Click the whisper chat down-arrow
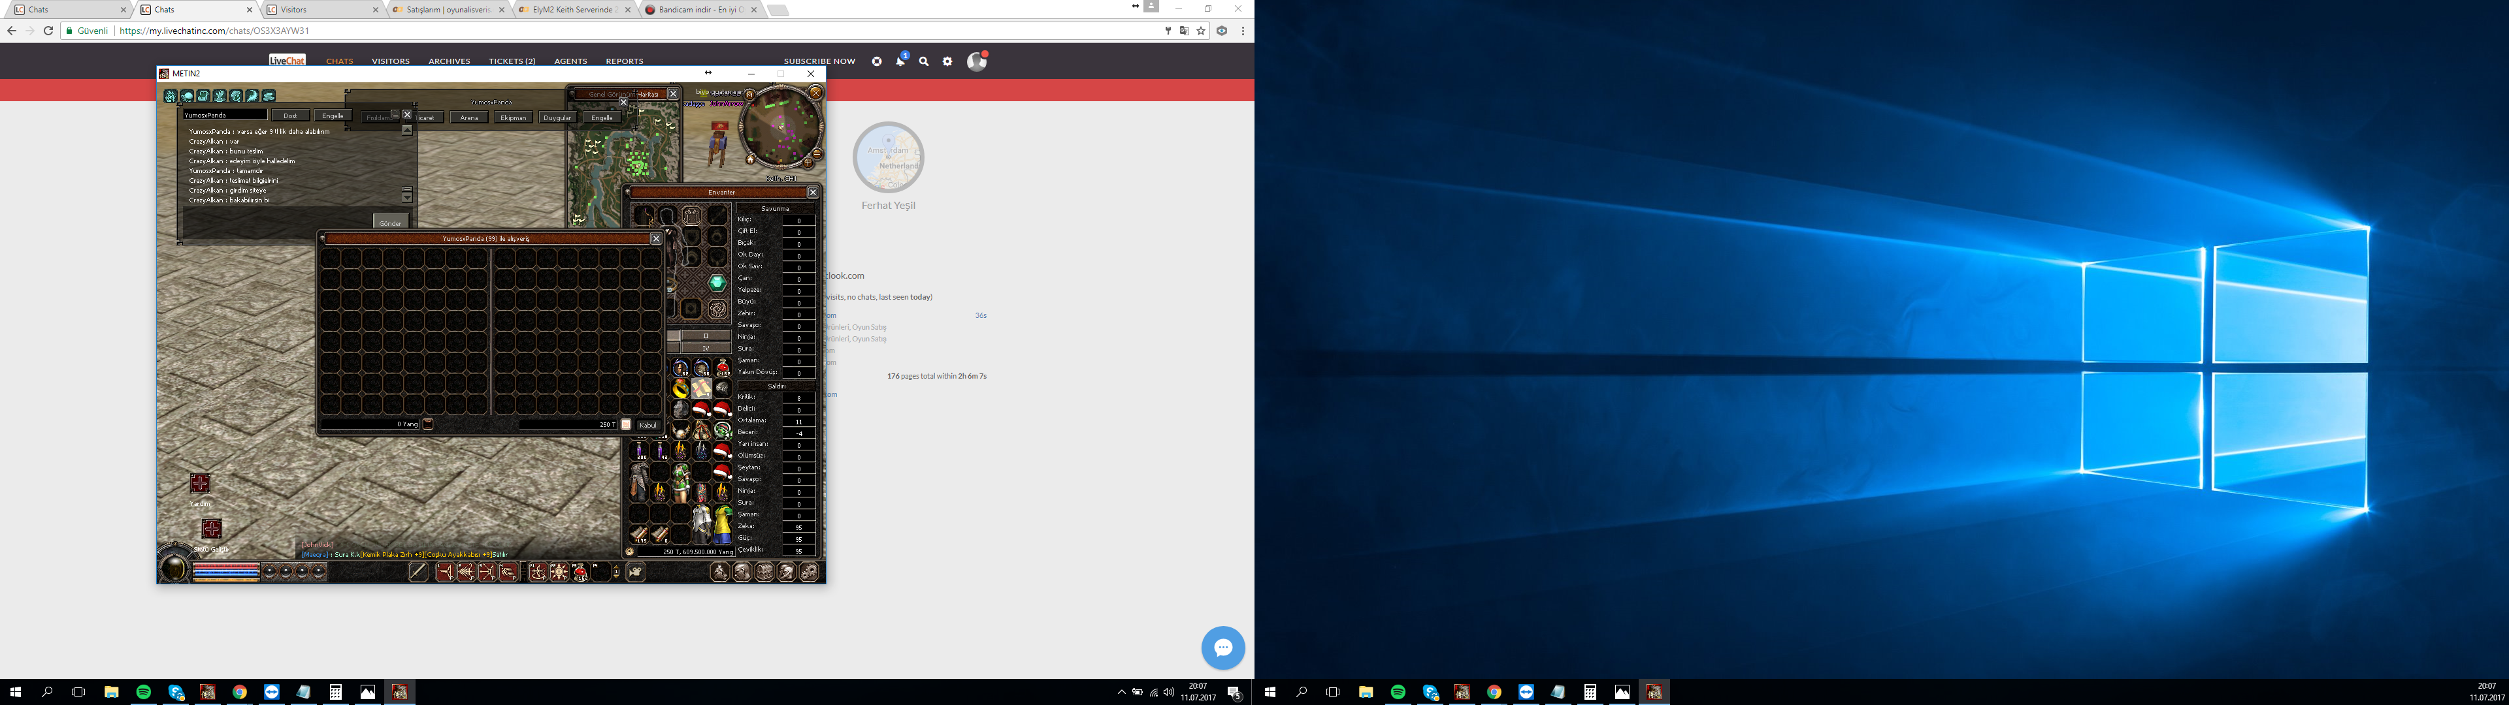 pos(407,198)
